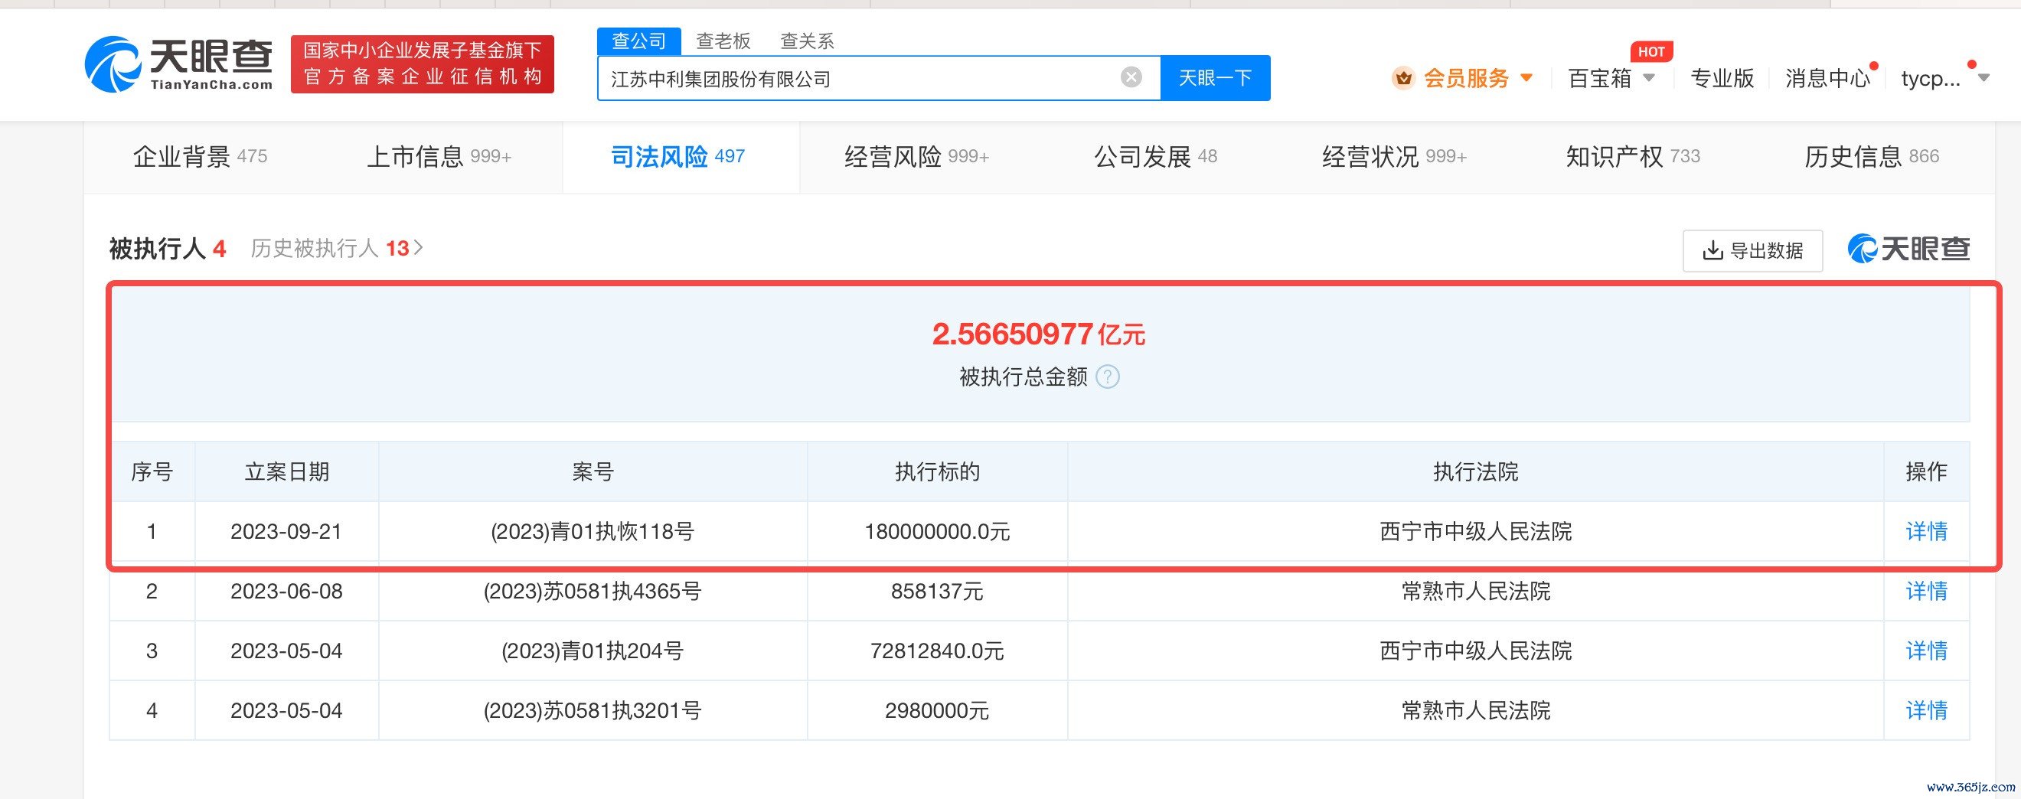
Task: Open 详情 for case 苏0581执3201号
Action: 1926,710
